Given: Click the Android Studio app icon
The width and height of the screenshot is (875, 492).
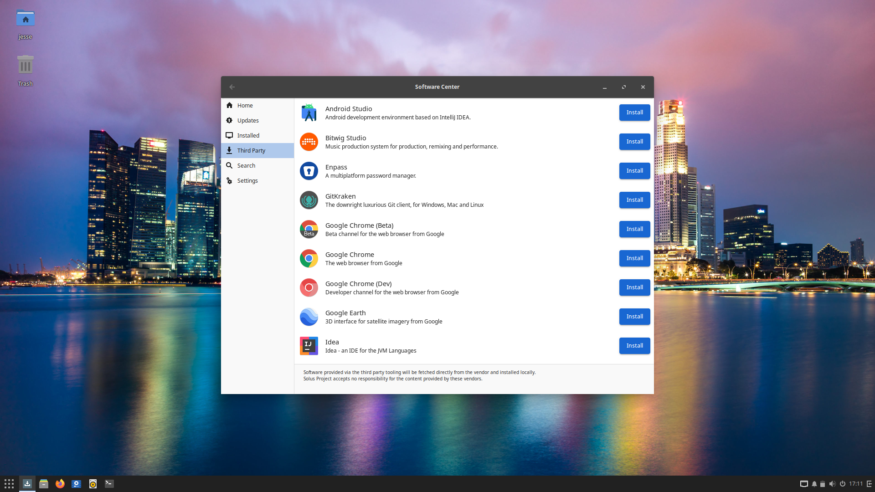Looking at the screenshot, I should [x=309, y=113].
